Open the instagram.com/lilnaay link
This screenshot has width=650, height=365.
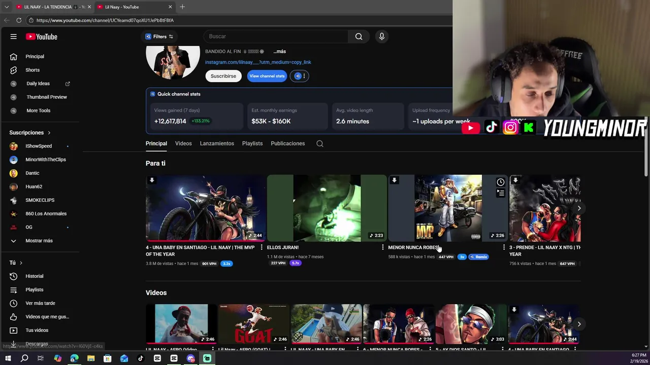[258, 62]
